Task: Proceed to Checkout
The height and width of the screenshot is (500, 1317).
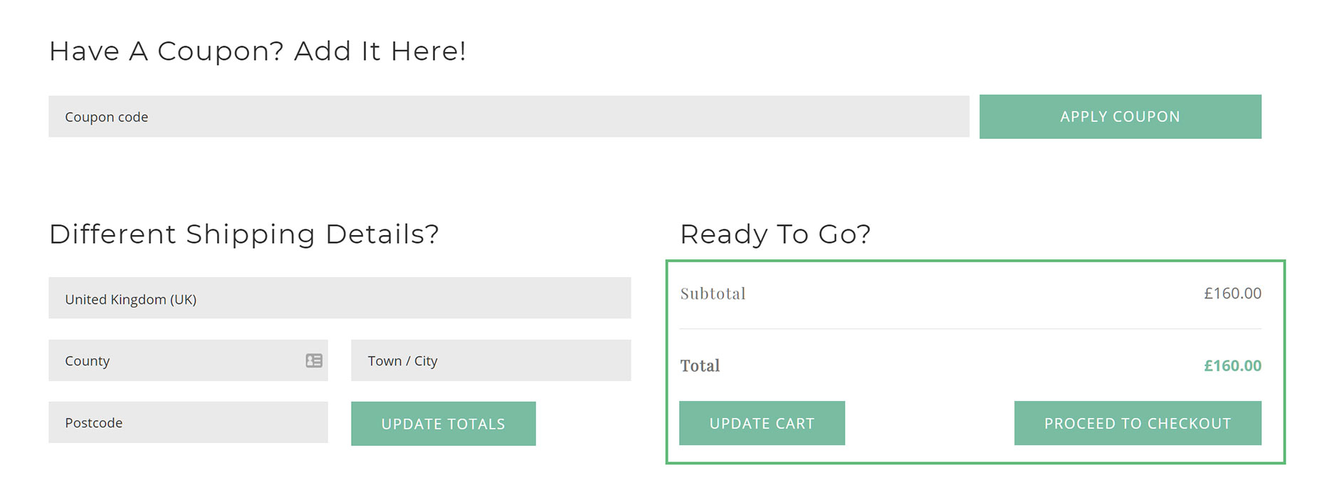Action: (x=1138, y=422)
